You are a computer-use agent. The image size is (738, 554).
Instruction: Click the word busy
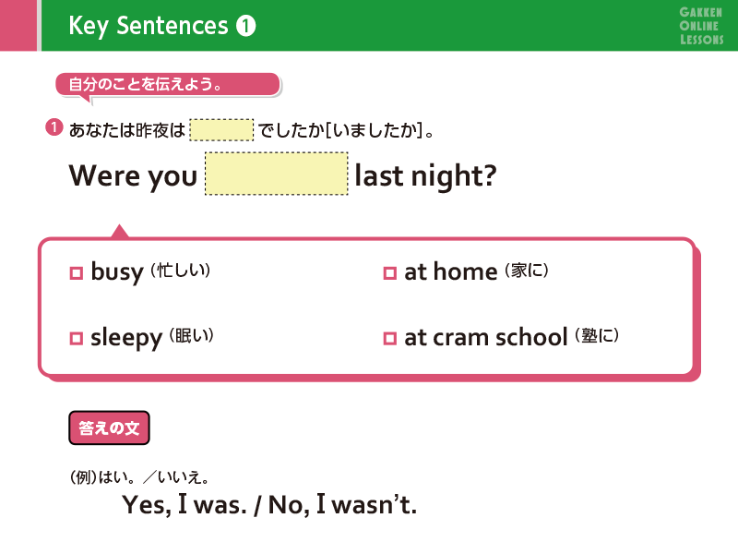117,272
